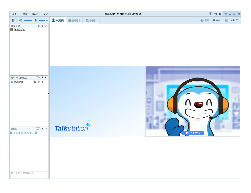The height and width of the screenshot is (193, 251).
Task: Click the chat text input field
Action: tap(29, 175)
